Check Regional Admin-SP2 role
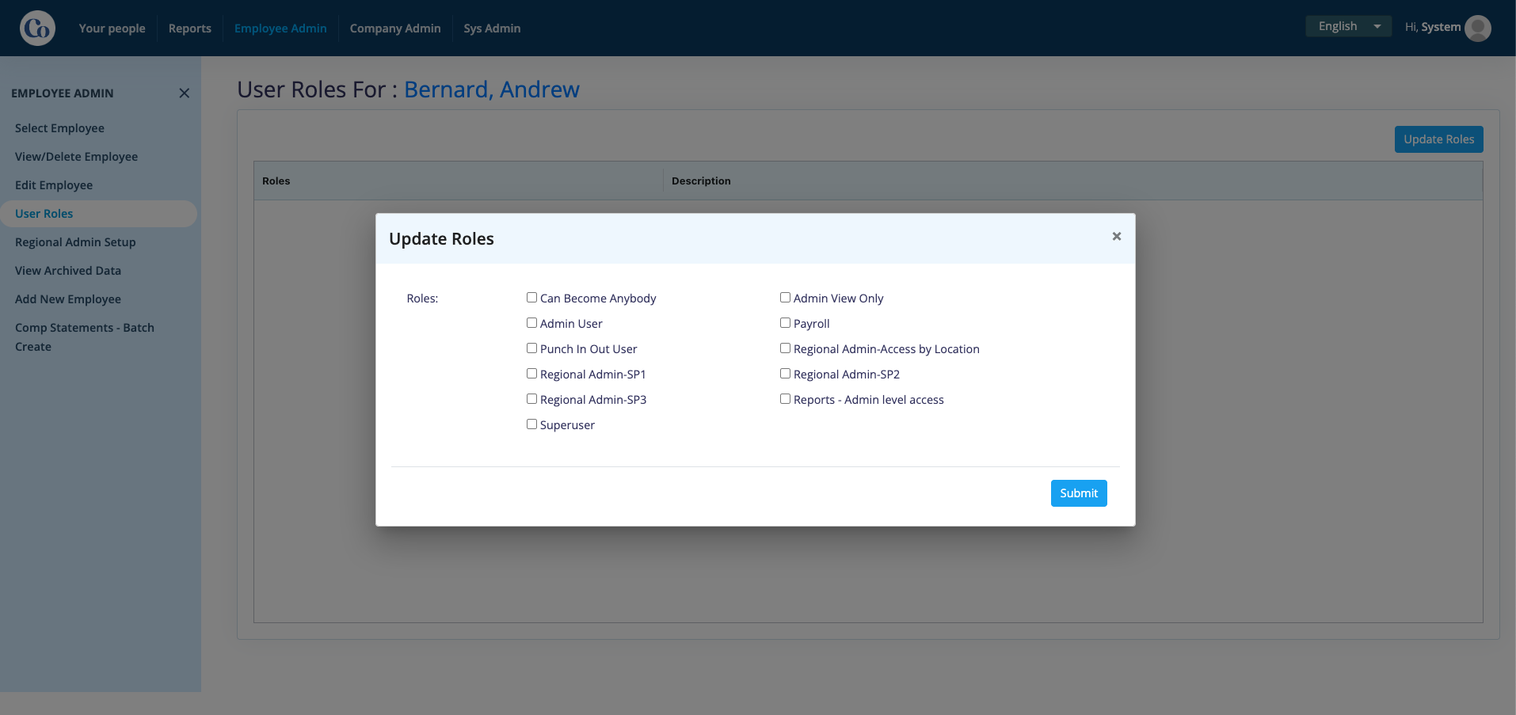This screenshot has height=715, width=1516. (785, 374)
